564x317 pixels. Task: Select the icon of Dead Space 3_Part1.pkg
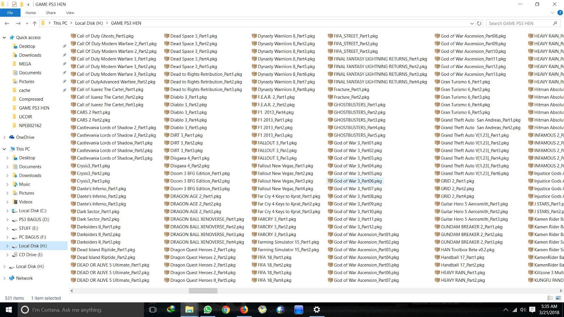(x=167, y=36)
